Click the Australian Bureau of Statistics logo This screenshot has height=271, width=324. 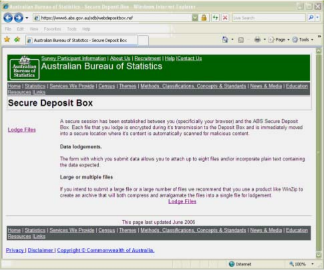pyautogui.click(x=24, y=67)
